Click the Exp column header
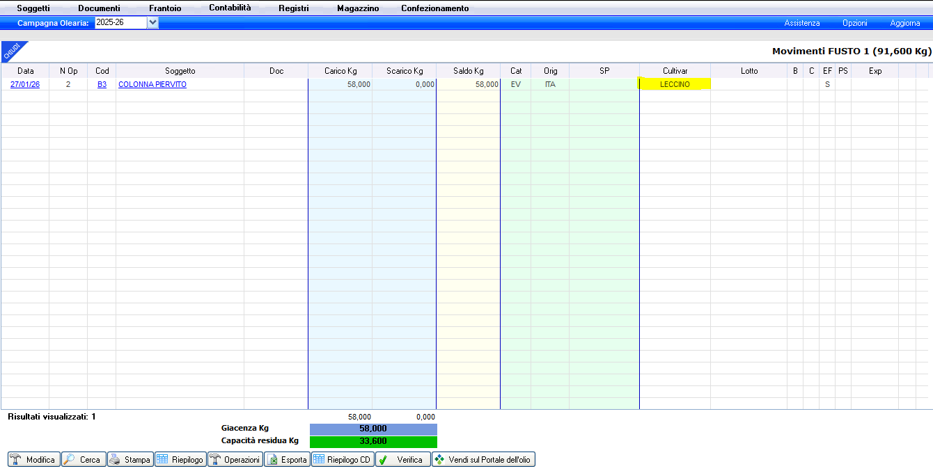The height and width of the screenshot is (471, 933). [x=875, y=71]
